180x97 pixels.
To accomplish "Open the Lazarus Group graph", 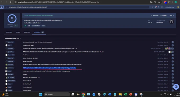I will coord(27,81).
